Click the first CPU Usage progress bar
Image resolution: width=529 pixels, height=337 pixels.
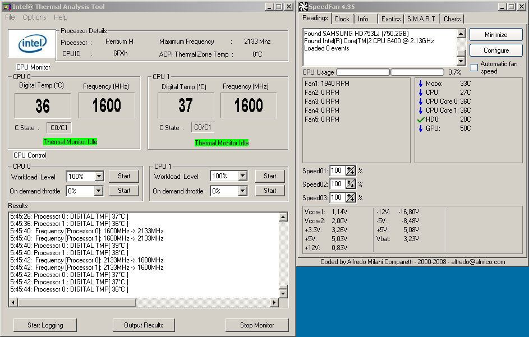coord(363,72)
